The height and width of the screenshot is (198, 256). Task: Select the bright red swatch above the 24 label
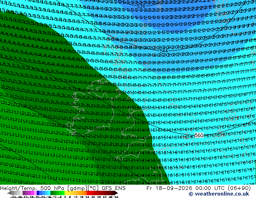(88, 193)
